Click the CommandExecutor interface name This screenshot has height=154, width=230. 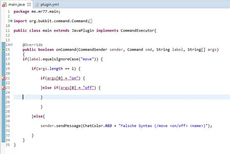point(137,30)
